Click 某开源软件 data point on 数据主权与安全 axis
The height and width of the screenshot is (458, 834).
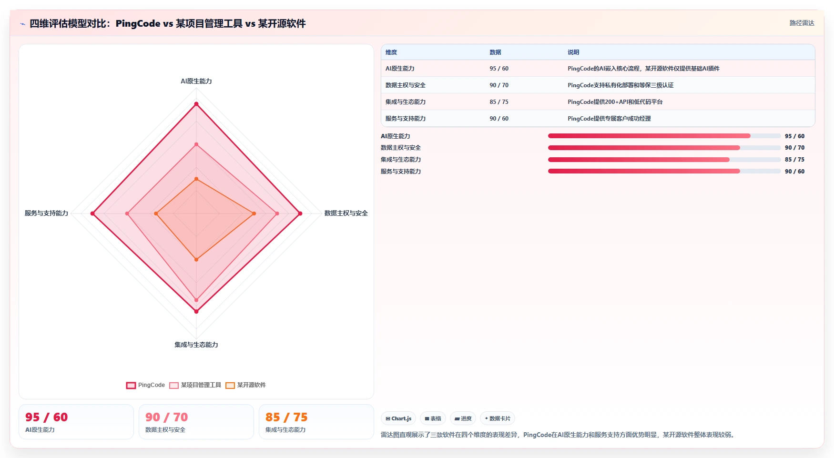[254, 214]
